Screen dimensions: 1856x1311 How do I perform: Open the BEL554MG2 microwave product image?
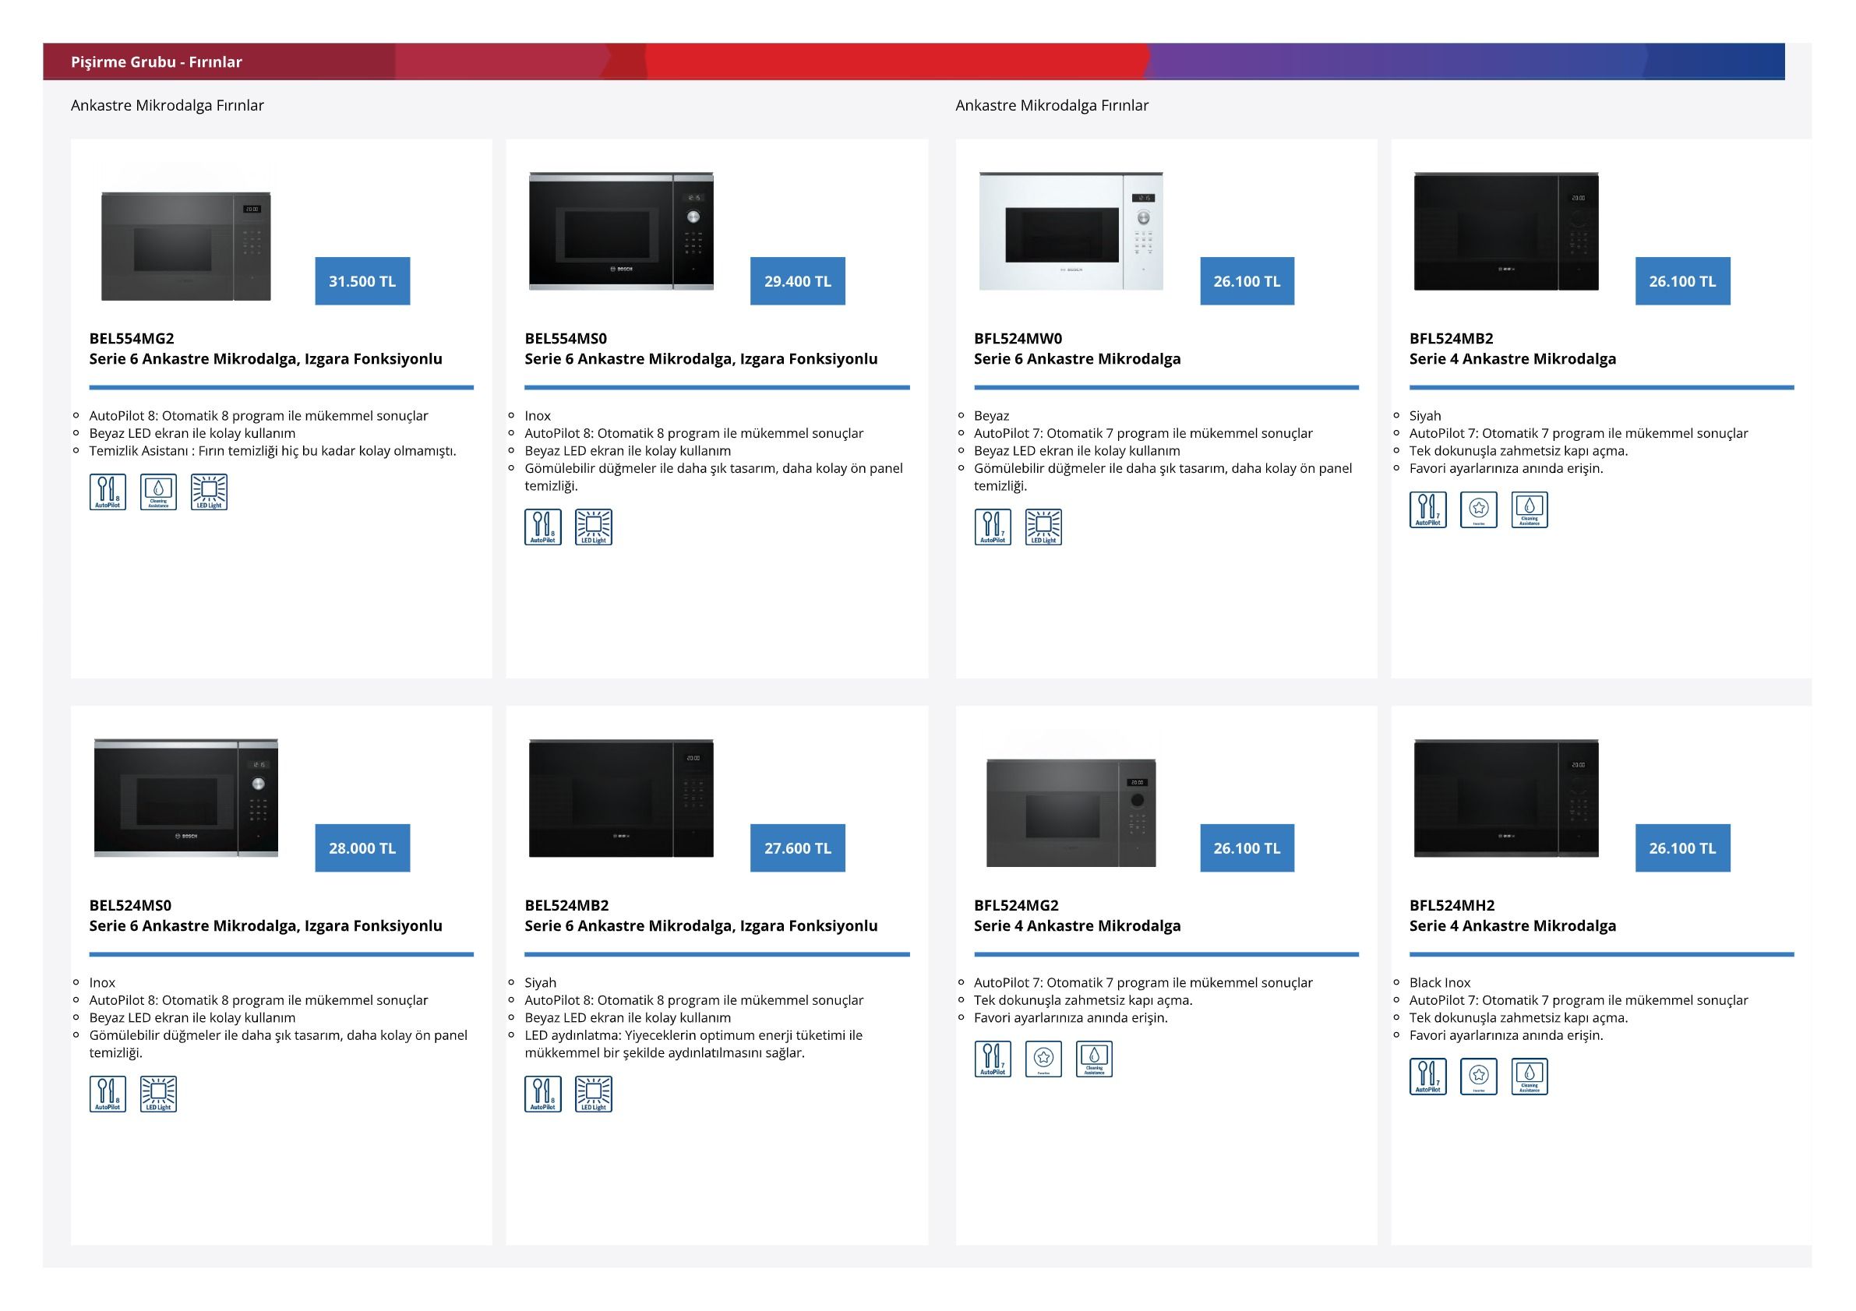point(186,245)
